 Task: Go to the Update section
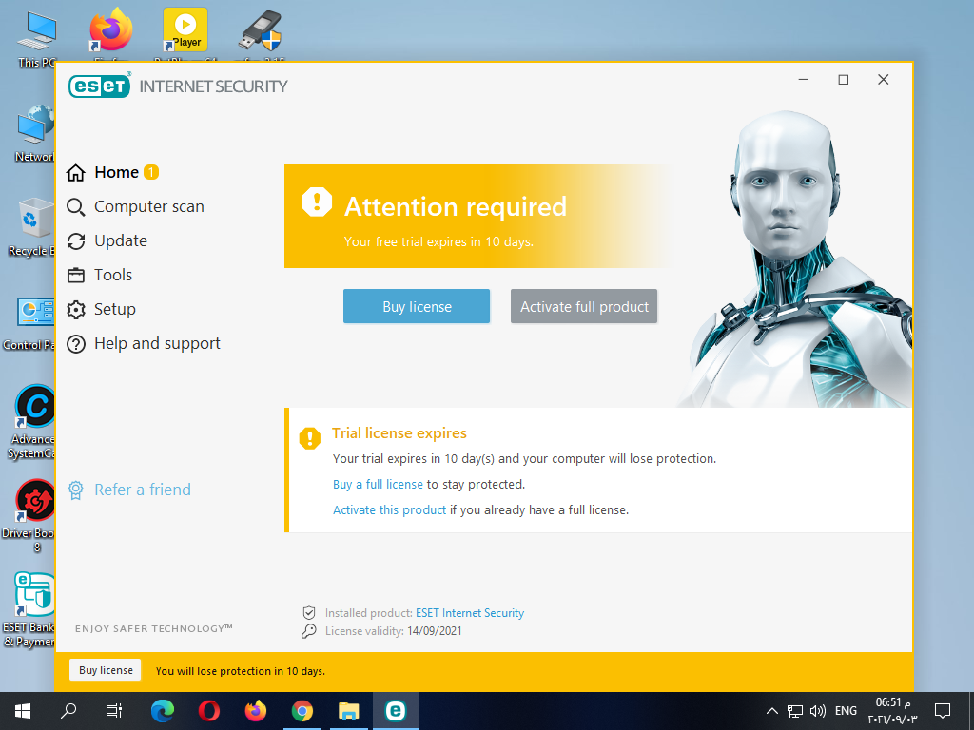point(107,240)
